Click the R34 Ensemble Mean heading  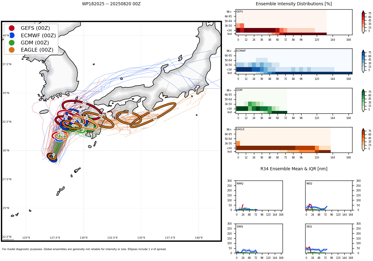pyautogui.click(x=294, y=169)
